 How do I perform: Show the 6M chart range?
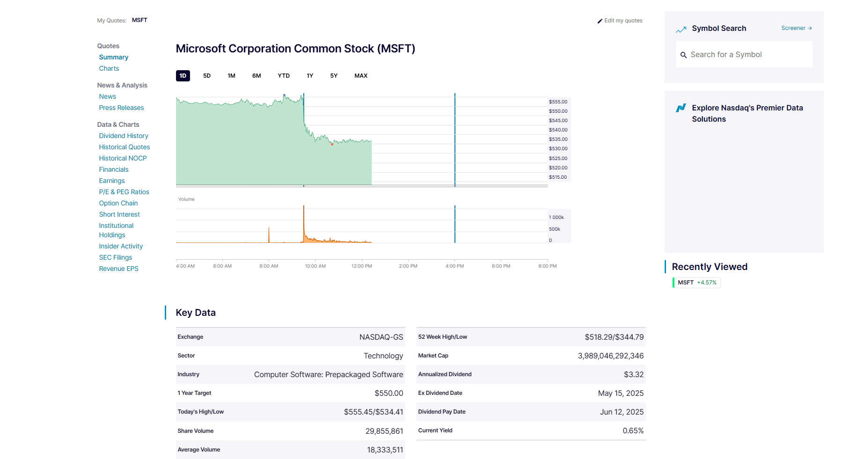(256, 76)
